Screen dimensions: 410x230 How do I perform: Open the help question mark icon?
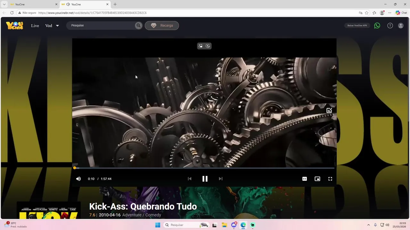click(390, 26)
